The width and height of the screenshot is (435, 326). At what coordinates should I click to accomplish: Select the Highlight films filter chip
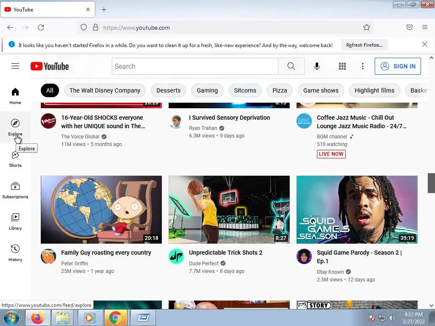pyautogui.click(x=375, y=90)
